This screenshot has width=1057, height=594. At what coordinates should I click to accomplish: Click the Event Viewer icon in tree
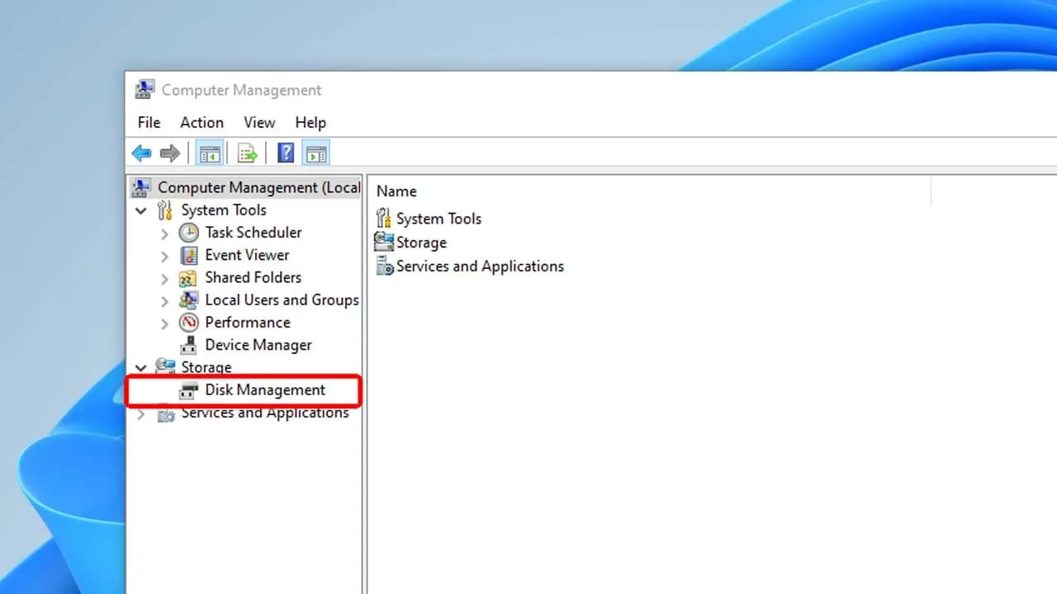pos(189,255)
